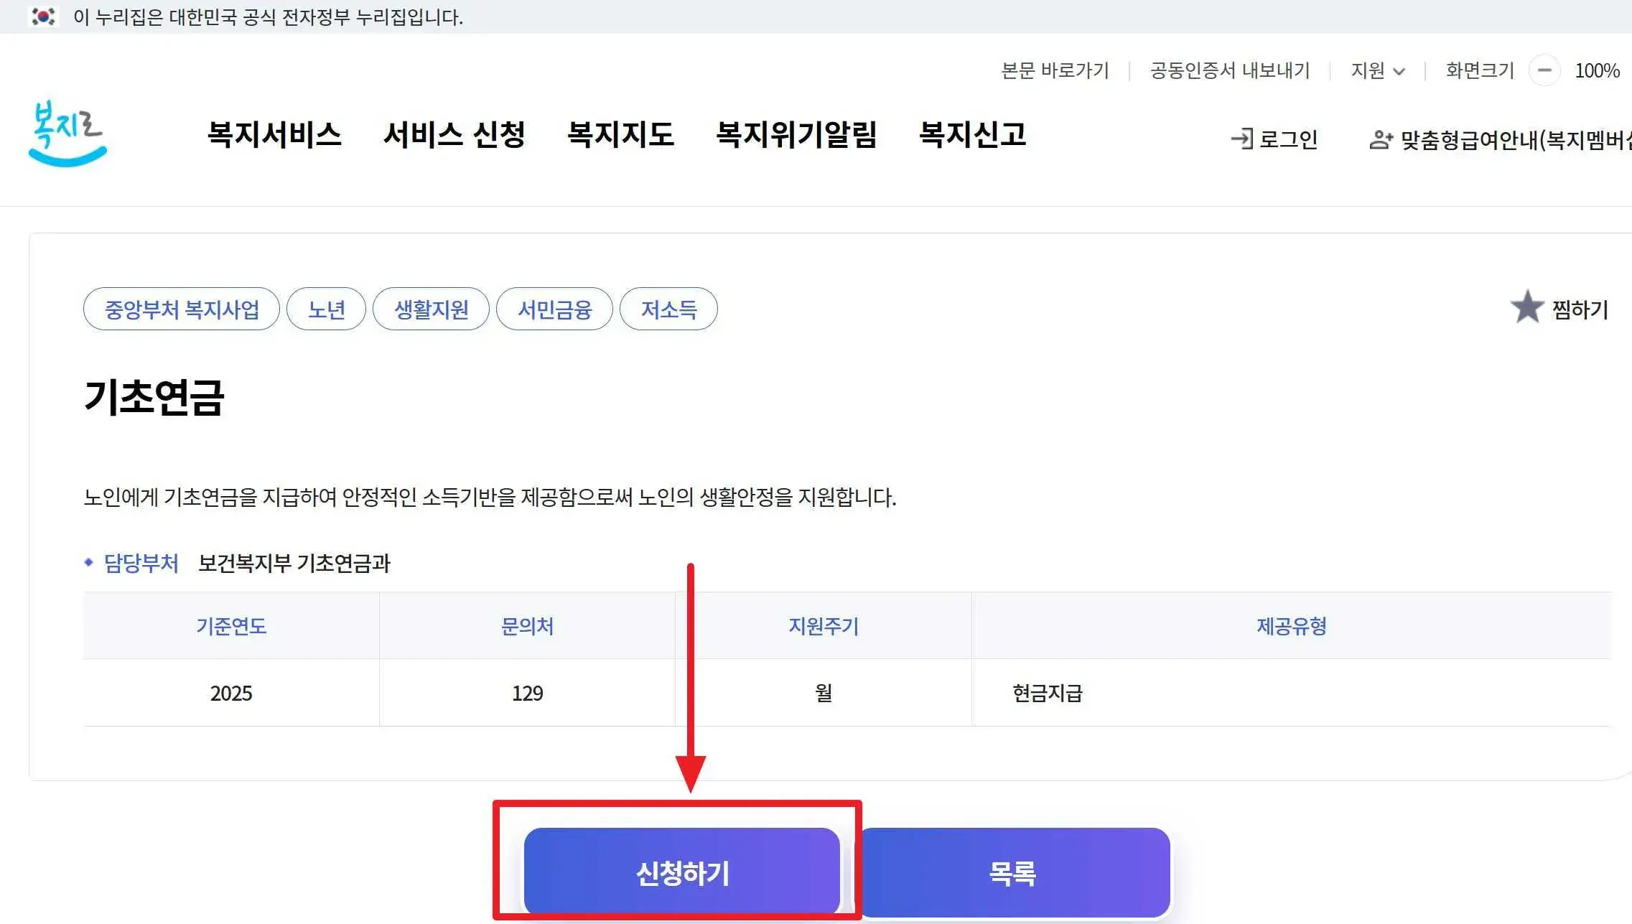Click the arrow icon inside 로그인 link area
1632x924 pixels.
pyautogui.click(x=1240, y=139)
